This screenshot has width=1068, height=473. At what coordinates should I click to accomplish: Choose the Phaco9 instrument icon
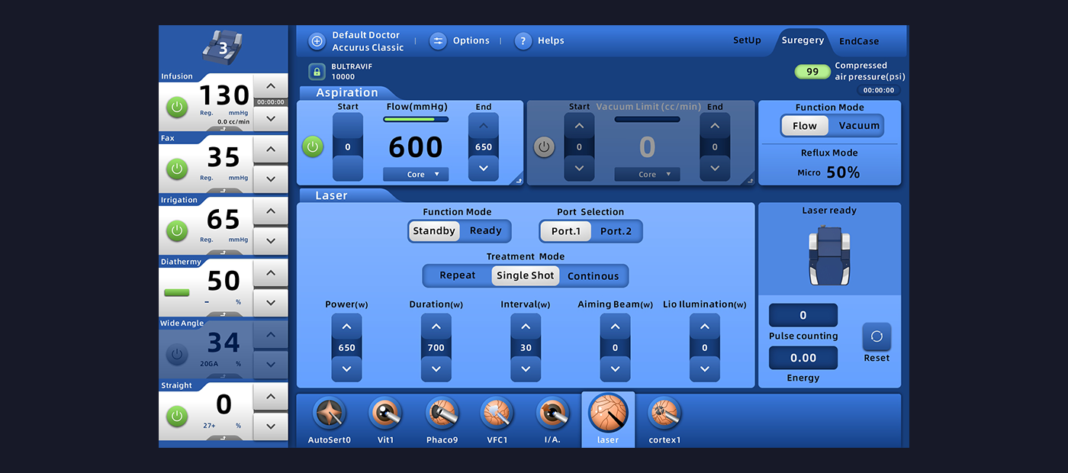(442, 414)
